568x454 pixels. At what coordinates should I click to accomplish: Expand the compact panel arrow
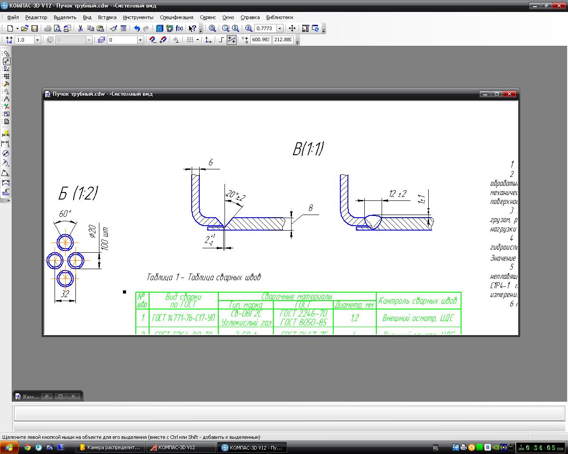coord(8,201)
